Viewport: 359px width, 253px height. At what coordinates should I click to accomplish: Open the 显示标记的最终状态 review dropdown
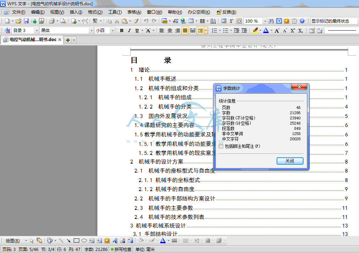point(334,21)
